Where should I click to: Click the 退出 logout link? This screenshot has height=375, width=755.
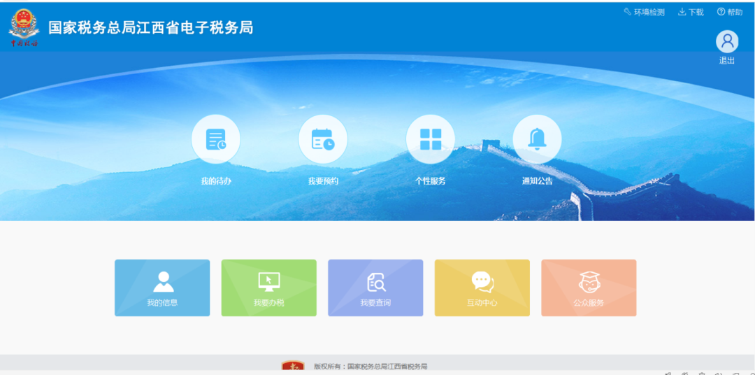(727, 61)
